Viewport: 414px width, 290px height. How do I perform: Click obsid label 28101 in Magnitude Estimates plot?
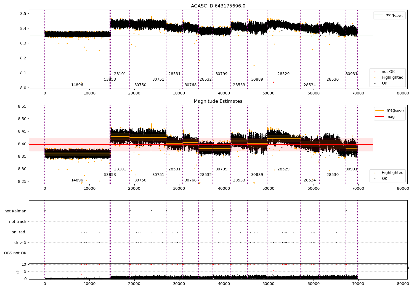[120, 169]
